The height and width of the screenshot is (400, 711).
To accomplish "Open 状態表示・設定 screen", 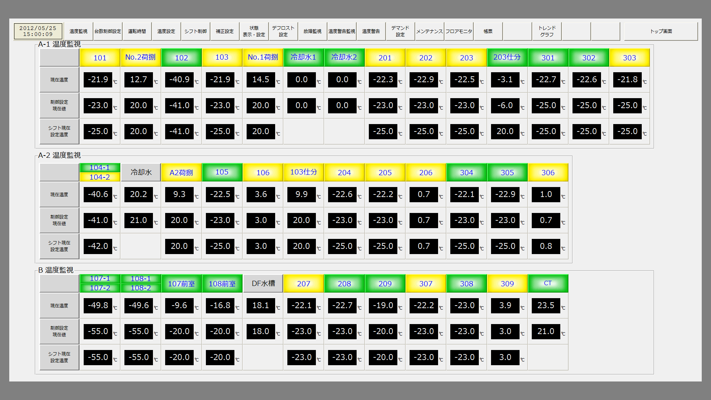I will [x=254, y=31].
